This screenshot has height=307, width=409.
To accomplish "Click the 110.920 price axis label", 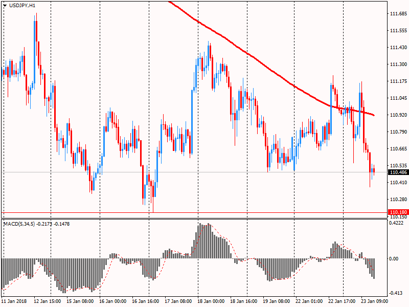I will pos(398,115).
